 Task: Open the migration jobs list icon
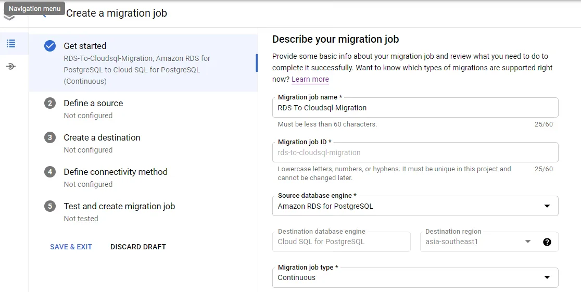(11, 44)
